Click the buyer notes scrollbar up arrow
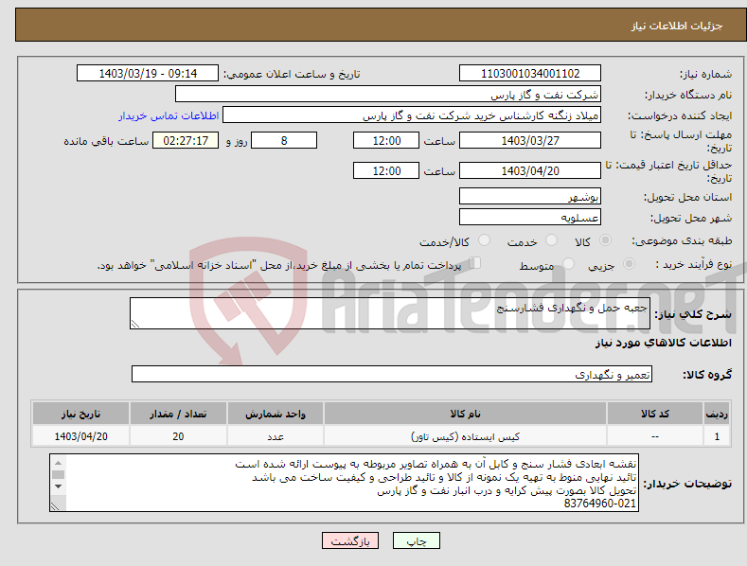The height and width of the screenshot is (566, 747). [x=58, y=463]
